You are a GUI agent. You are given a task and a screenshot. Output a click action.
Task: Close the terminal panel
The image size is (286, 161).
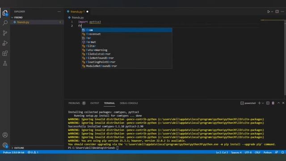coord(283,103)
